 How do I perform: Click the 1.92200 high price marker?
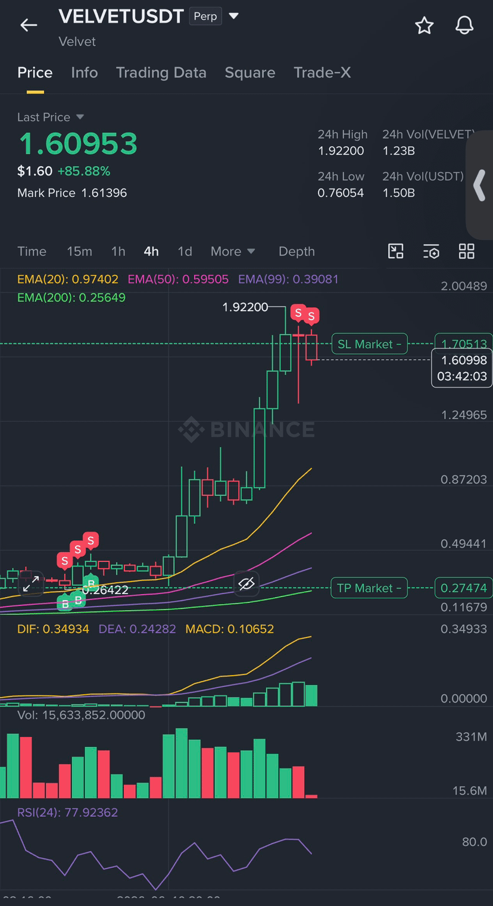pos(245,308)
